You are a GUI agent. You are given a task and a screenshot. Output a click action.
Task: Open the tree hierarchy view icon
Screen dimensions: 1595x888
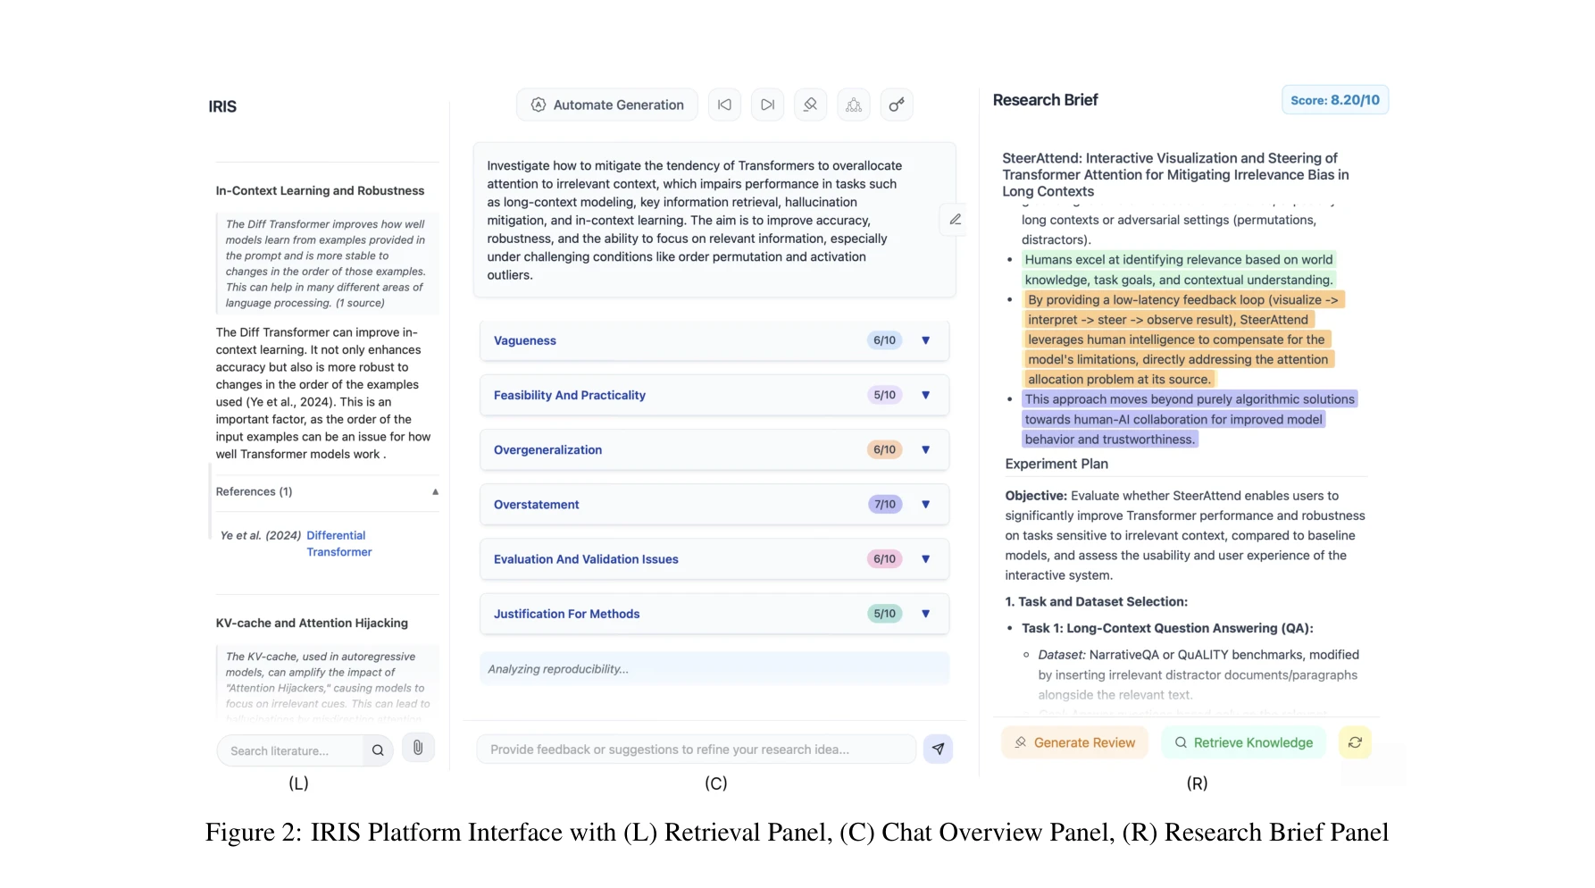tap(854, 105)
